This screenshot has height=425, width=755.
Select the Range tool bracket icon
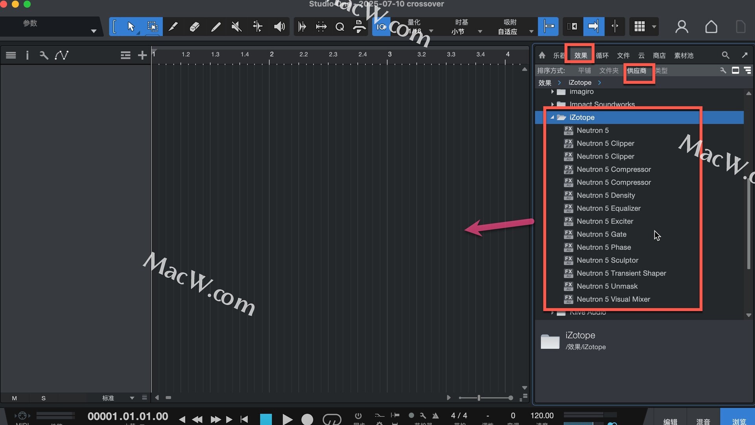(x=114, y=27)
